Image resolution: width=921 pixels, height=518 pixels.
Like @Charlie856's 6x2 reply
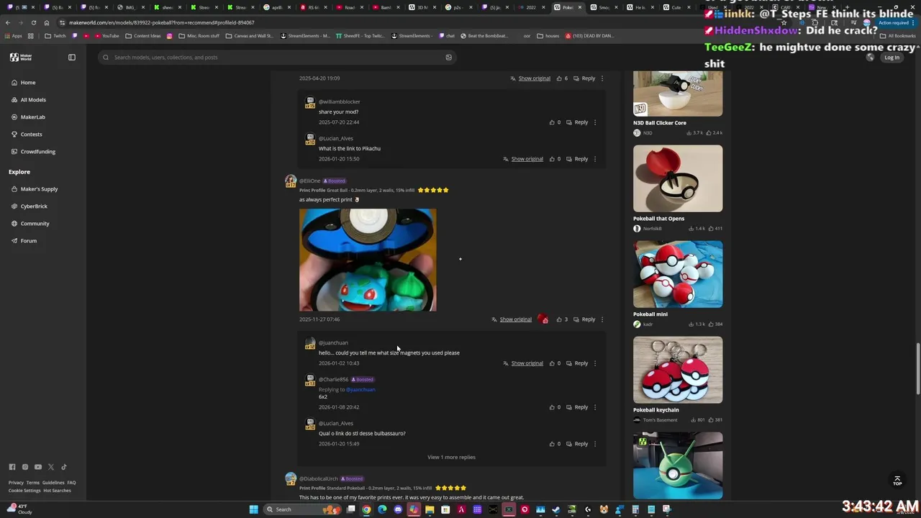pos(552,407)
